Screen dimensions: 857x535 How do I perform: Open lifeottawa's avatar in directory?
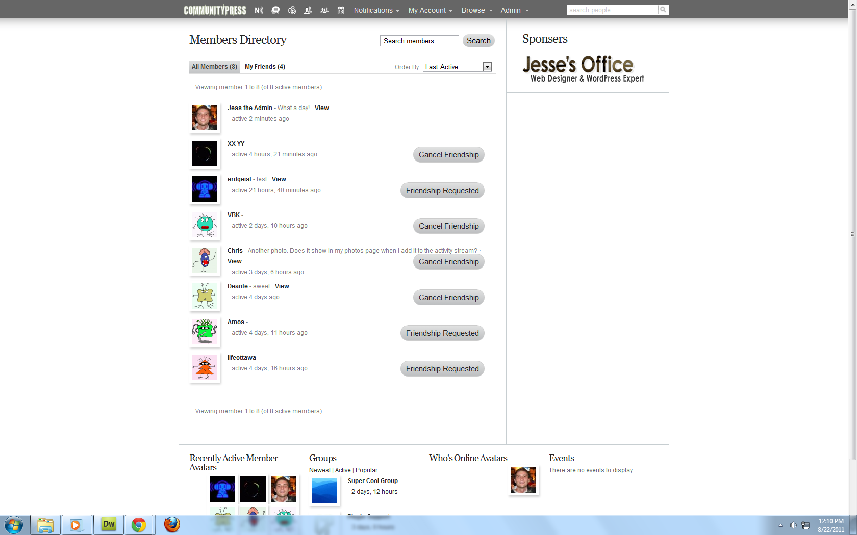click(x=205, y=367)
